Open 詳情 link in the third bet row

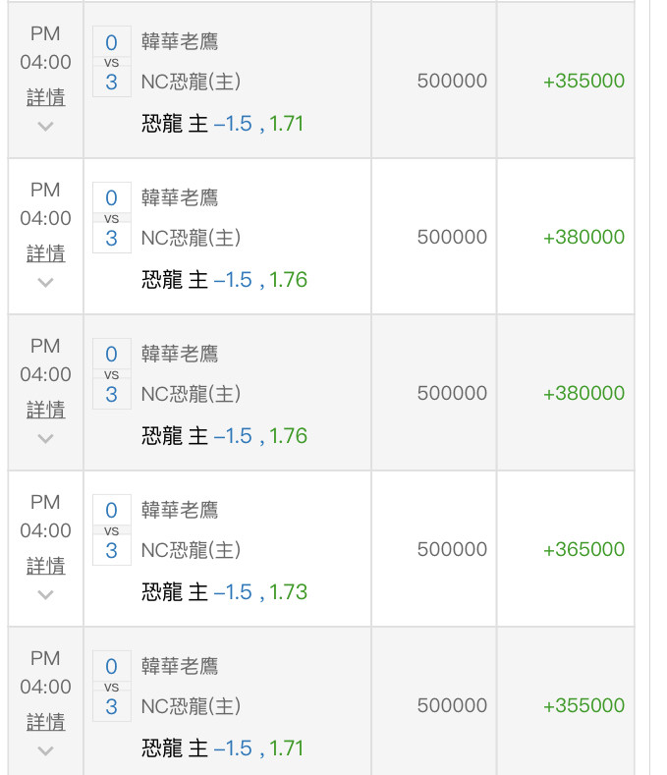45,410
